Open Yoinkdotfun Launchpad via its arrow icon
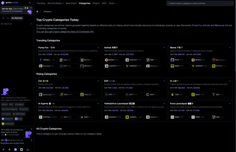 [x=164, y=104]
